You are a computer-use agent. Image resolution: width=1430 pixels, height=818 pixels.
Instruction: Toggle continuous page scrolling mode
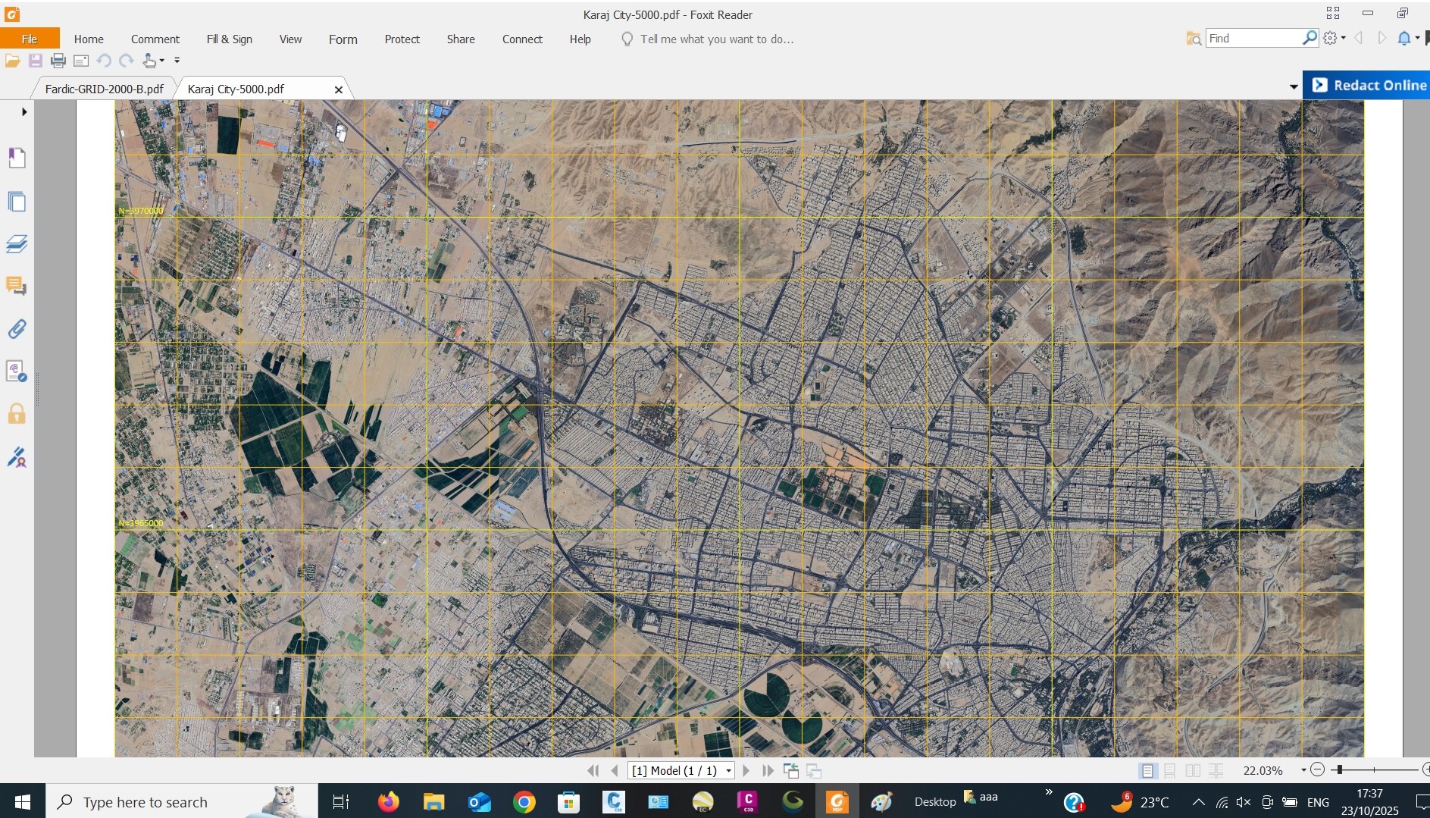[x=1170, y=771]
